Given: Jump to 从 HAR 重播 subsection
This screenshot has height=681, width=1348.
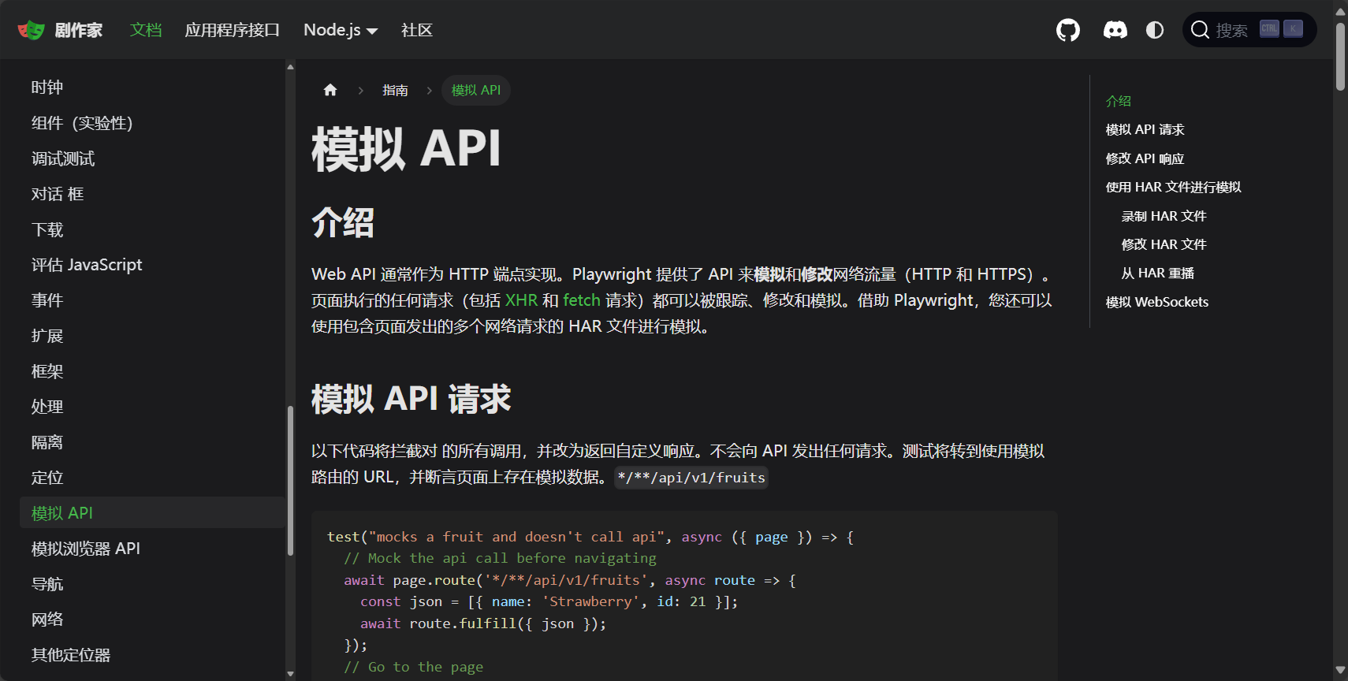Looking at the screenshot, I should click(1157, 273).
